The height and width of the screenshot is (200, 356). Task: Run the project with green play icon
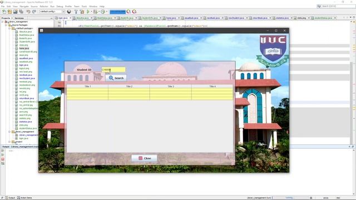[88, 12]
